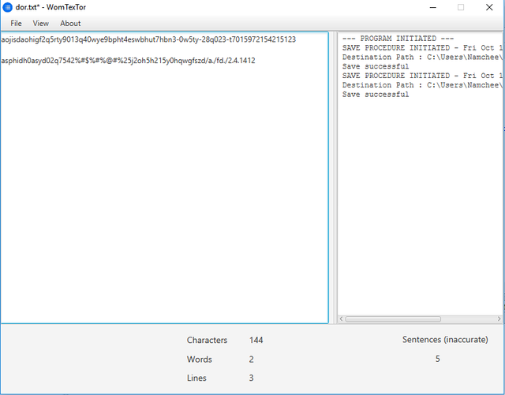The height and width of the screenshot is (395, 505).
Task: Click the Characters label
Action: coord(207,341)
